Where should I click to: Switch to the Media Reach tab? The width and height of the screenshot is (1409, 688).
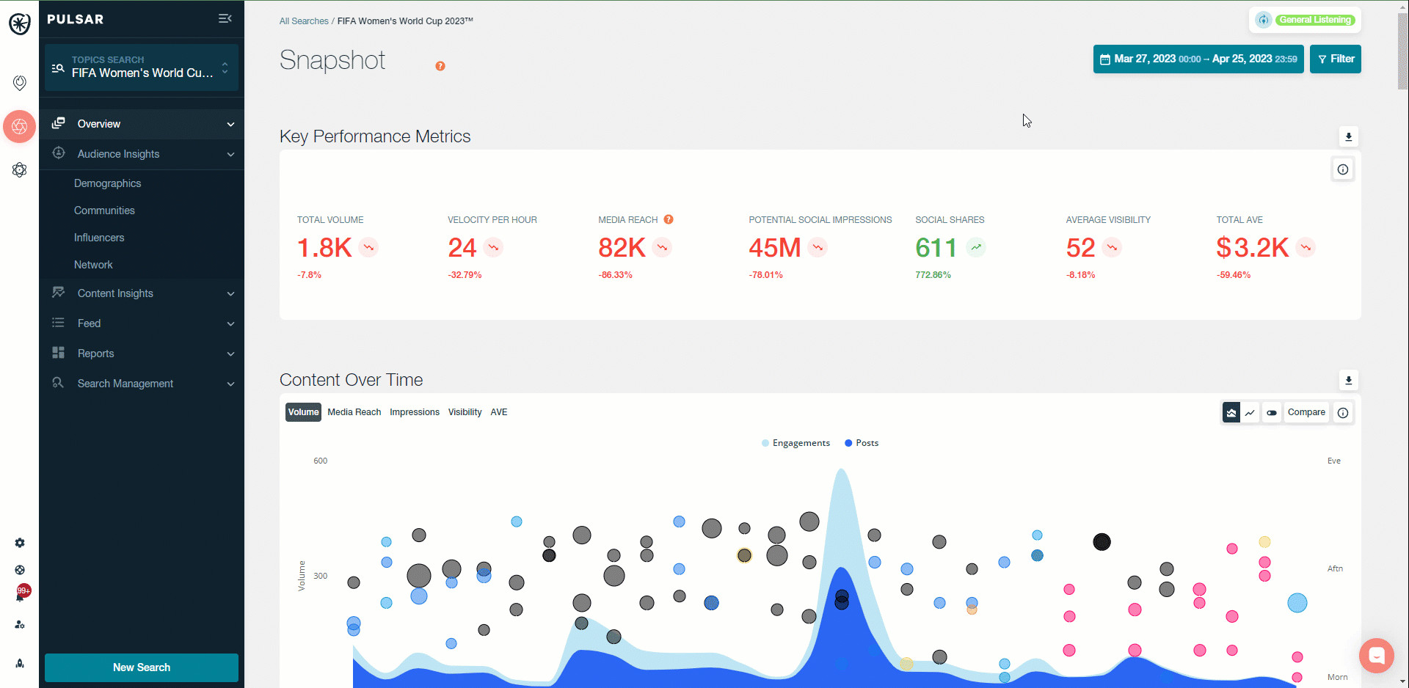click(354, 412)
